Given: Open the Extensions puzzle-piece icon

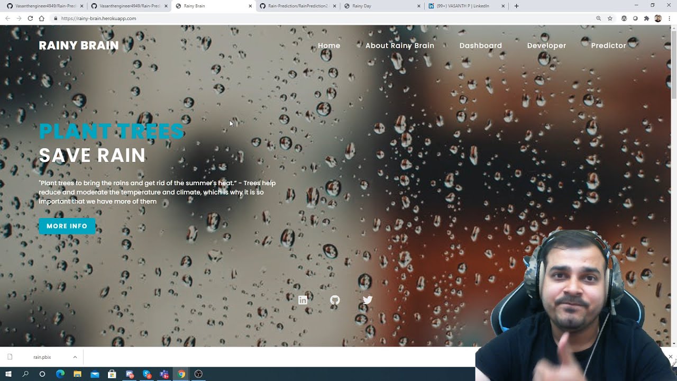Looking at the screenshot, I should tap(646, 18).
